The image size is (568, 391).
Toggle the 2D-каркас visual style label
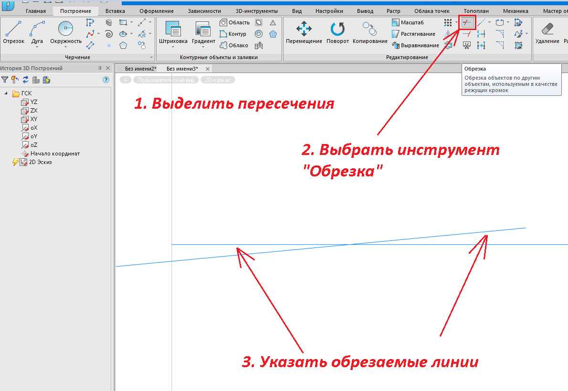click(218, 80)
